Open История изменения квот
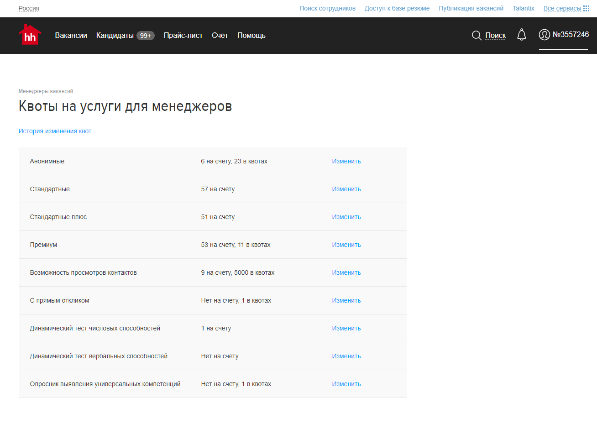This screenshot has width=597, height=424. [x=55, y=131]
